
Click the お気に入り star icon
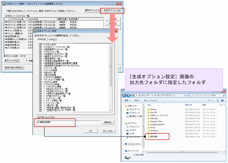[x=126, y=106]
